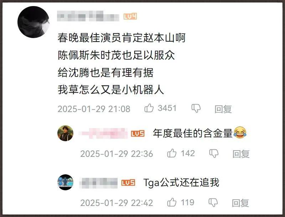Like the 年度最佳的含金量 reply
285x217 pixels.
click(x=172, y=153)
